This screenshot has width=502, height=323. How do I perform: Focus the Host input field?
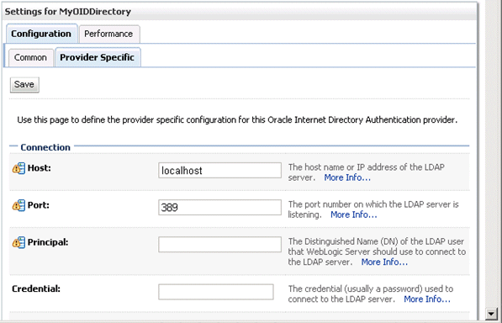click(x=219, y=170)
